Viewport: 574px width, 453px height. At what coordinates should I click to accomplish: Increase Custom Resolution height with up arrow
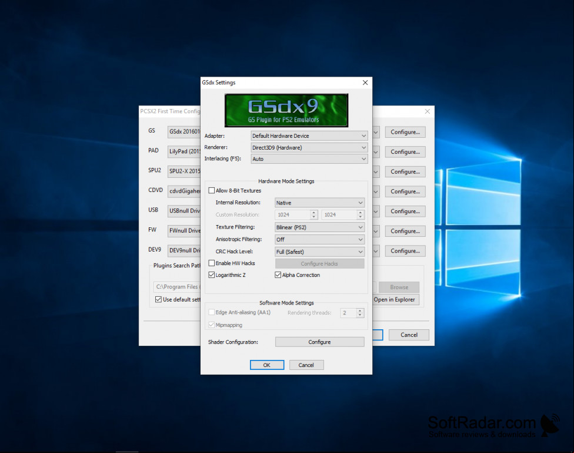(361, 213)
